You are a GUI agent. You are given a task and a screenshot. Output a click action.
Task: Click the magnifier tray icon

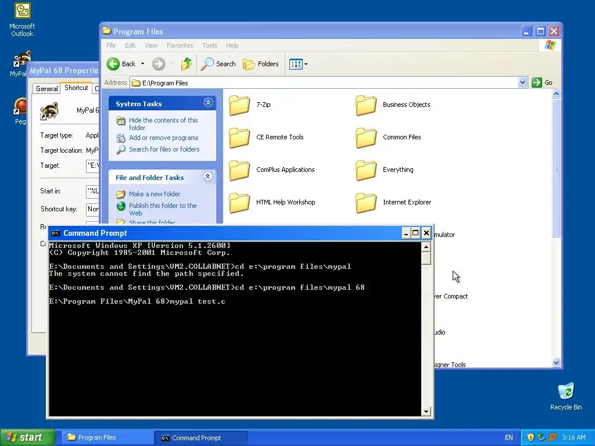(552, 438)
